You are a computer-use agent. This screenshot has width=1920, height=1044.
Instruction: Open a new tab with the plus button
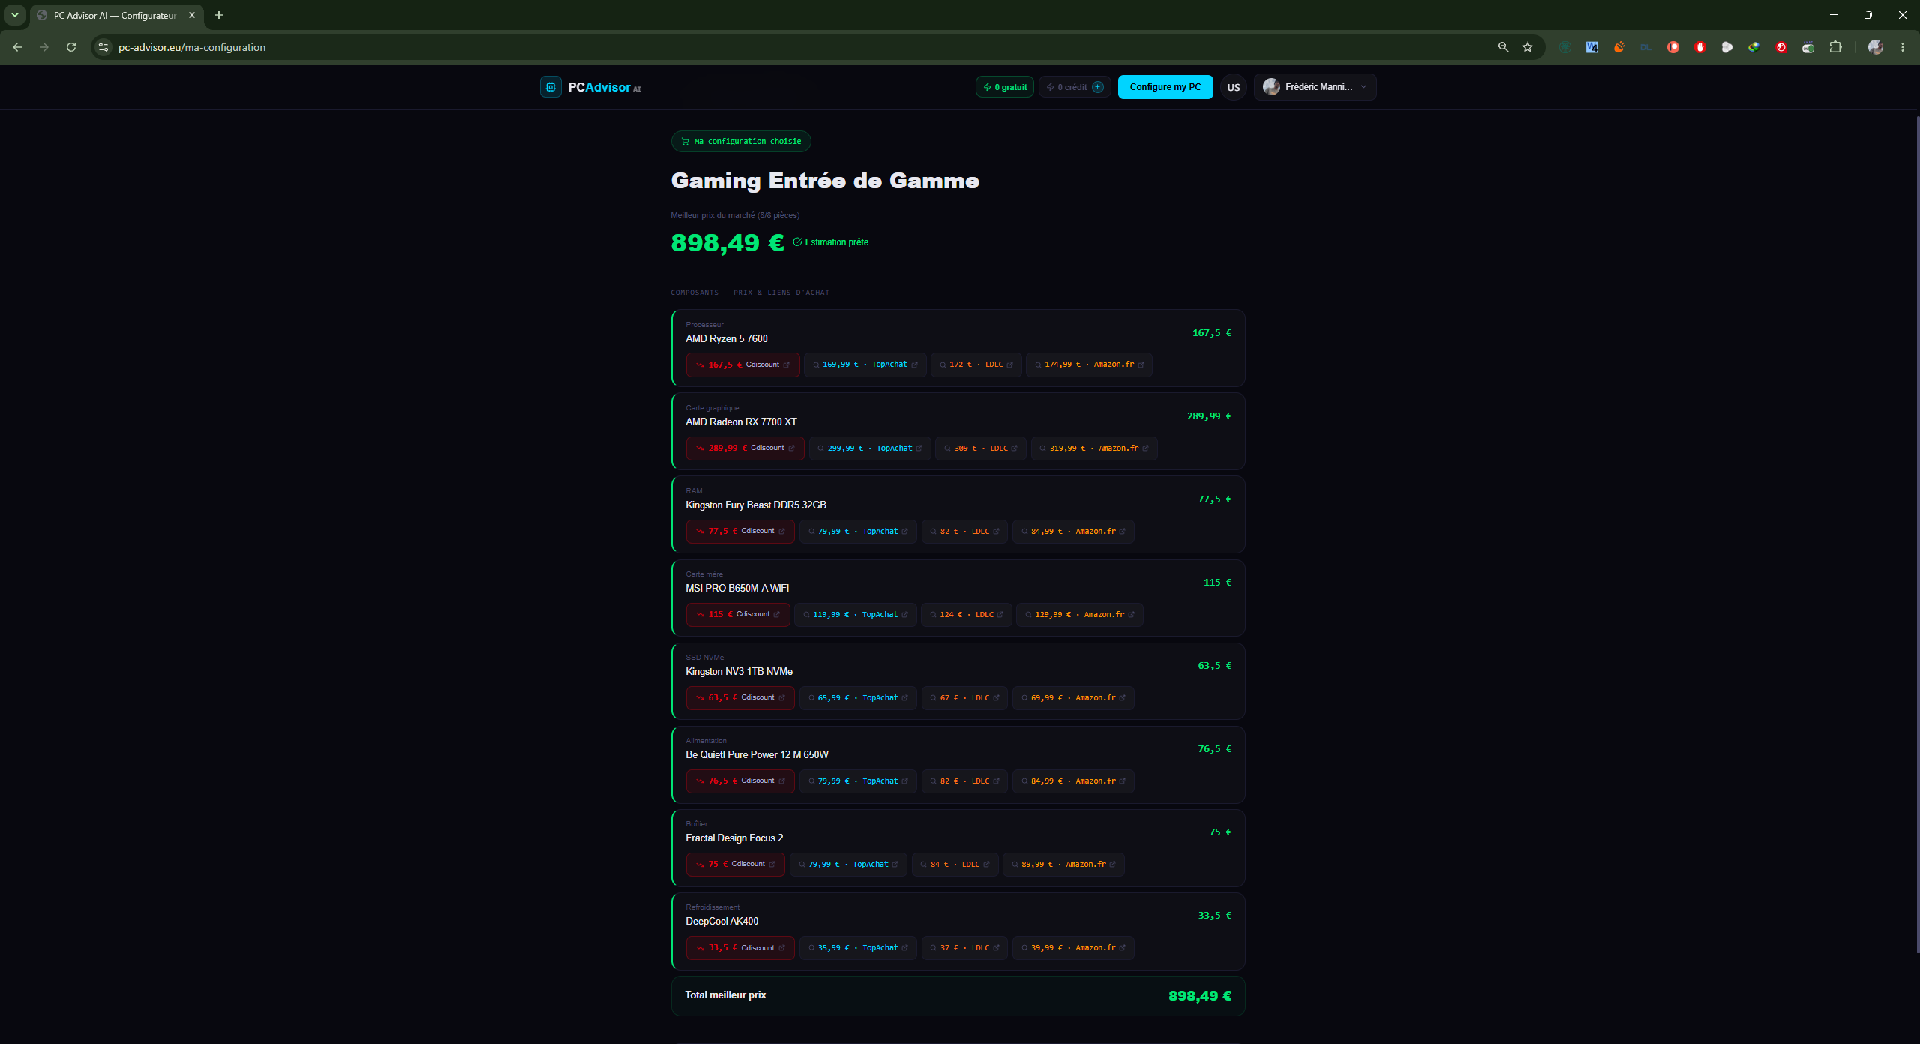(219, 15)
